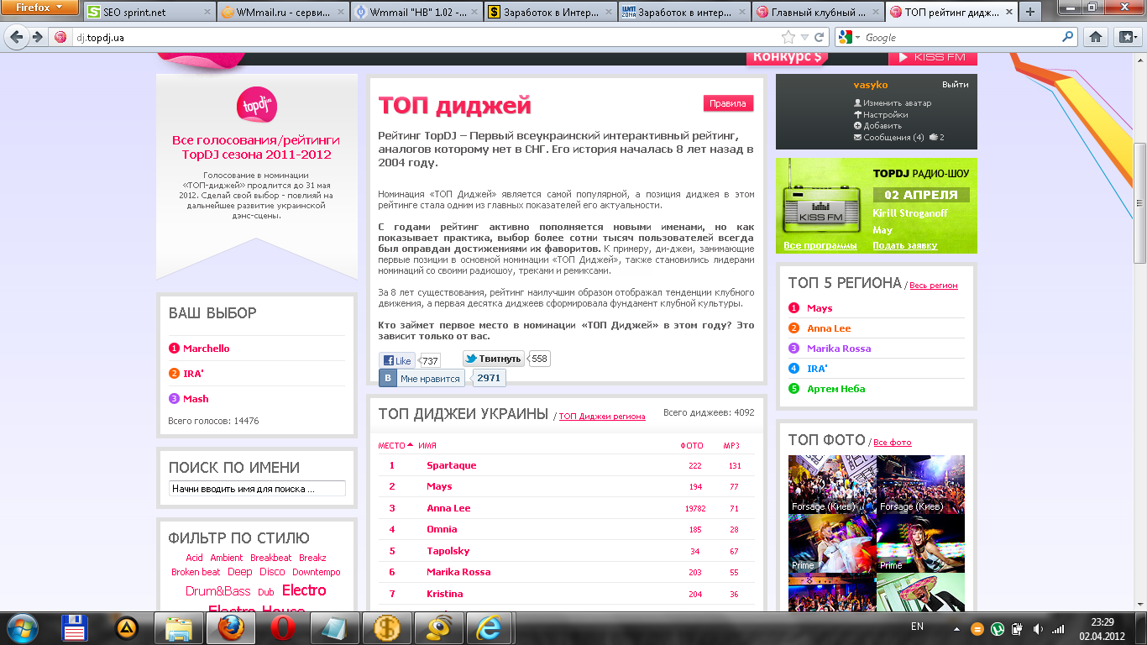Click the topdj pink logo in sidebar

tap(257, 105)
